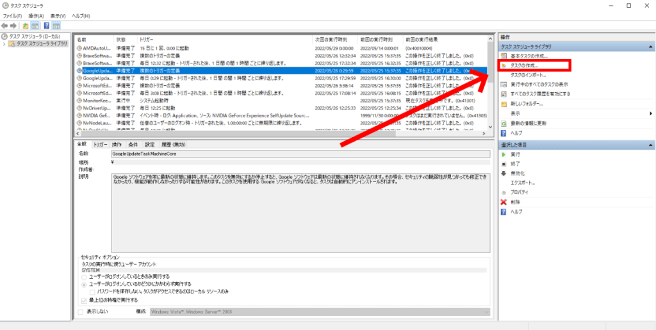Click the 最新の情報に更新 refresh icon
Image resolution: width=656 pixels, height=330 pixels.
click(504, 123)
